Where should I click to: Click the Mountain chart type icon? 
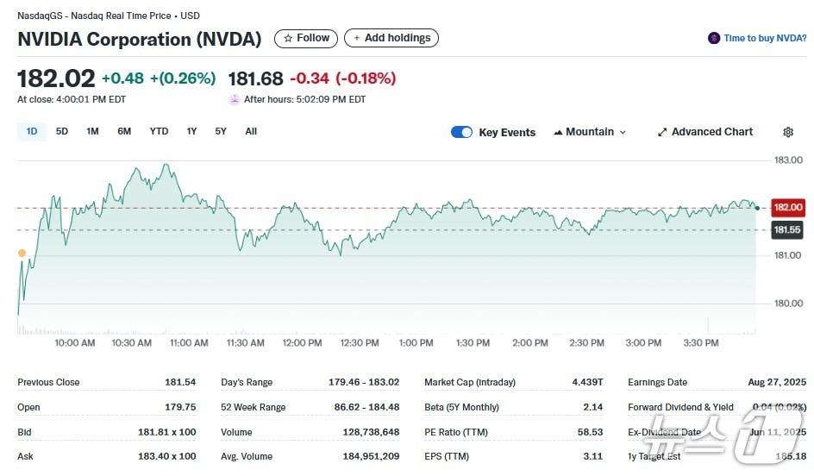[558, 132]
